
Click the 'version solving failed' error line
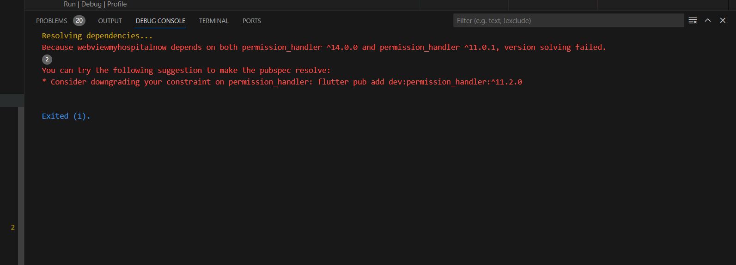pos(324,47)
